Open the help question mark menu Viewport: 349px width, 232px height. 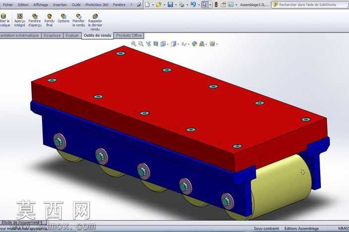[x=131, y=4]
